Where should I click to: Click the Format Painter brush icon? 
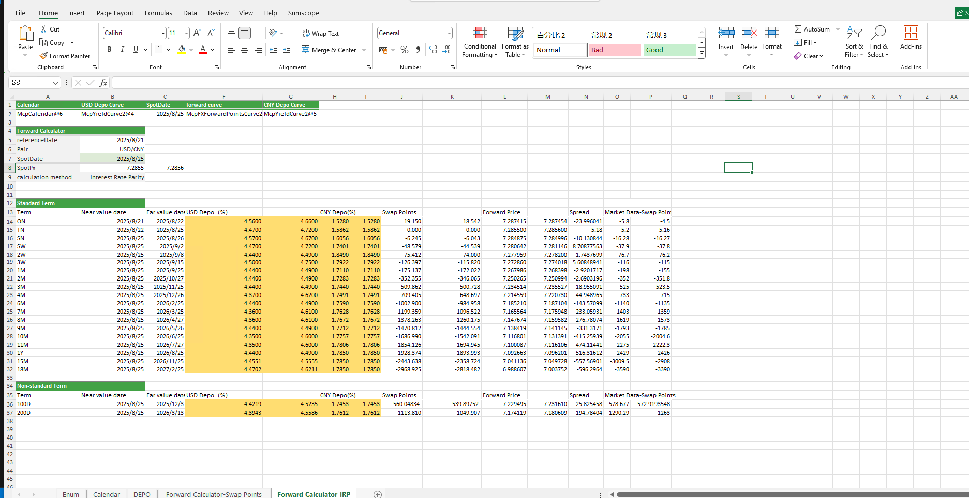44,56
